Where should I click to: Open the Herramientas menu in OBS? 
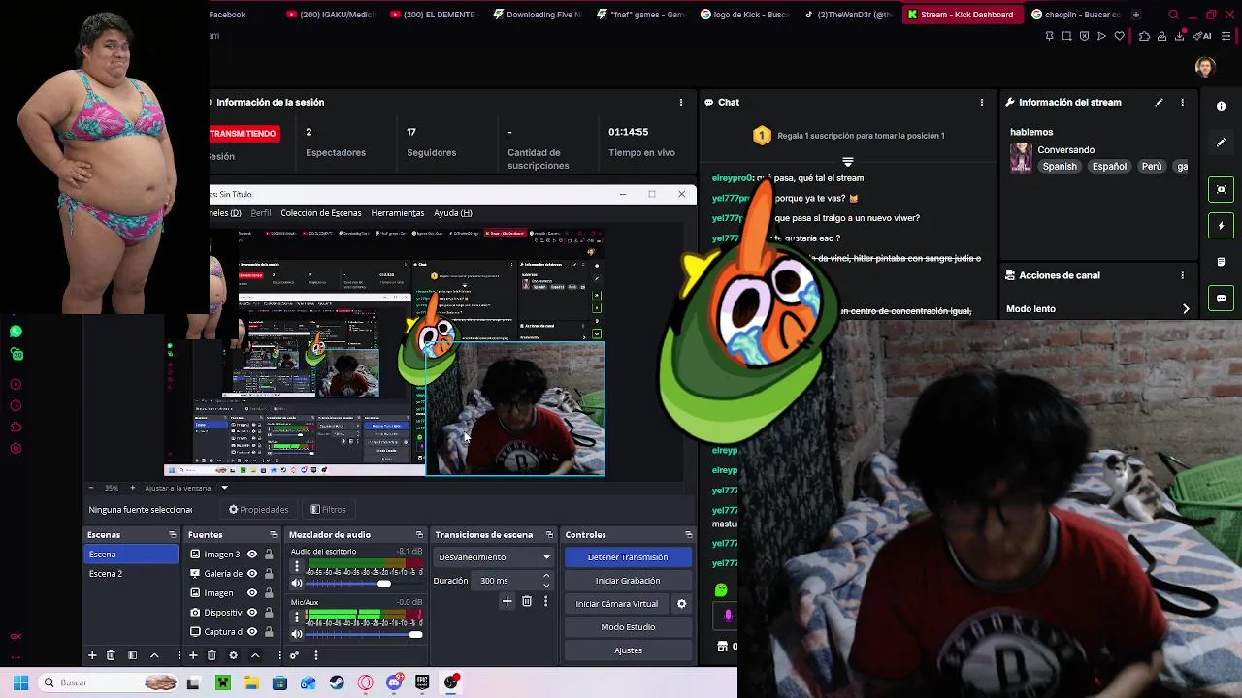397,213
